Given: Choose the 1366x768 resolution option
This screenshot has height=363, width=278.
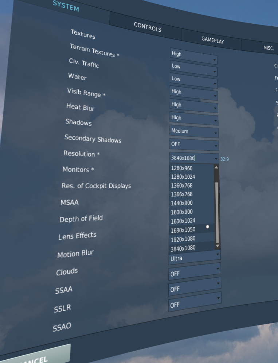Looking at the screenshot, I should pos(192,194).
